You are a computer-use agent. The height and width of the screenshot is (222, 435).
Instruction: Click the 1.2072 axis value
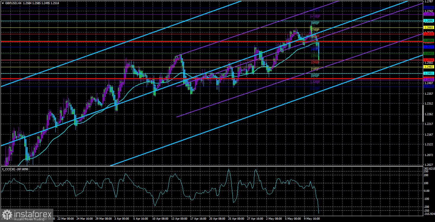pyautogui.click(x=429, y=155)
